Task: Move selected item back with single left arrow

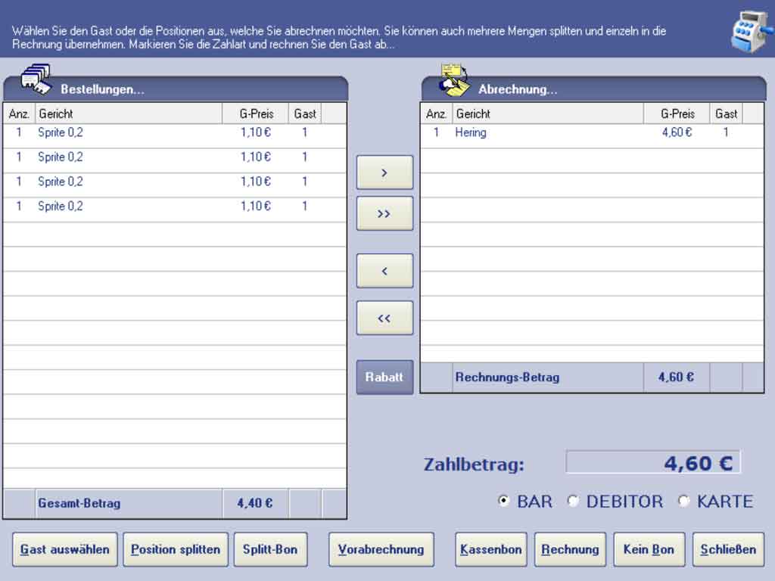Action: 384,271
